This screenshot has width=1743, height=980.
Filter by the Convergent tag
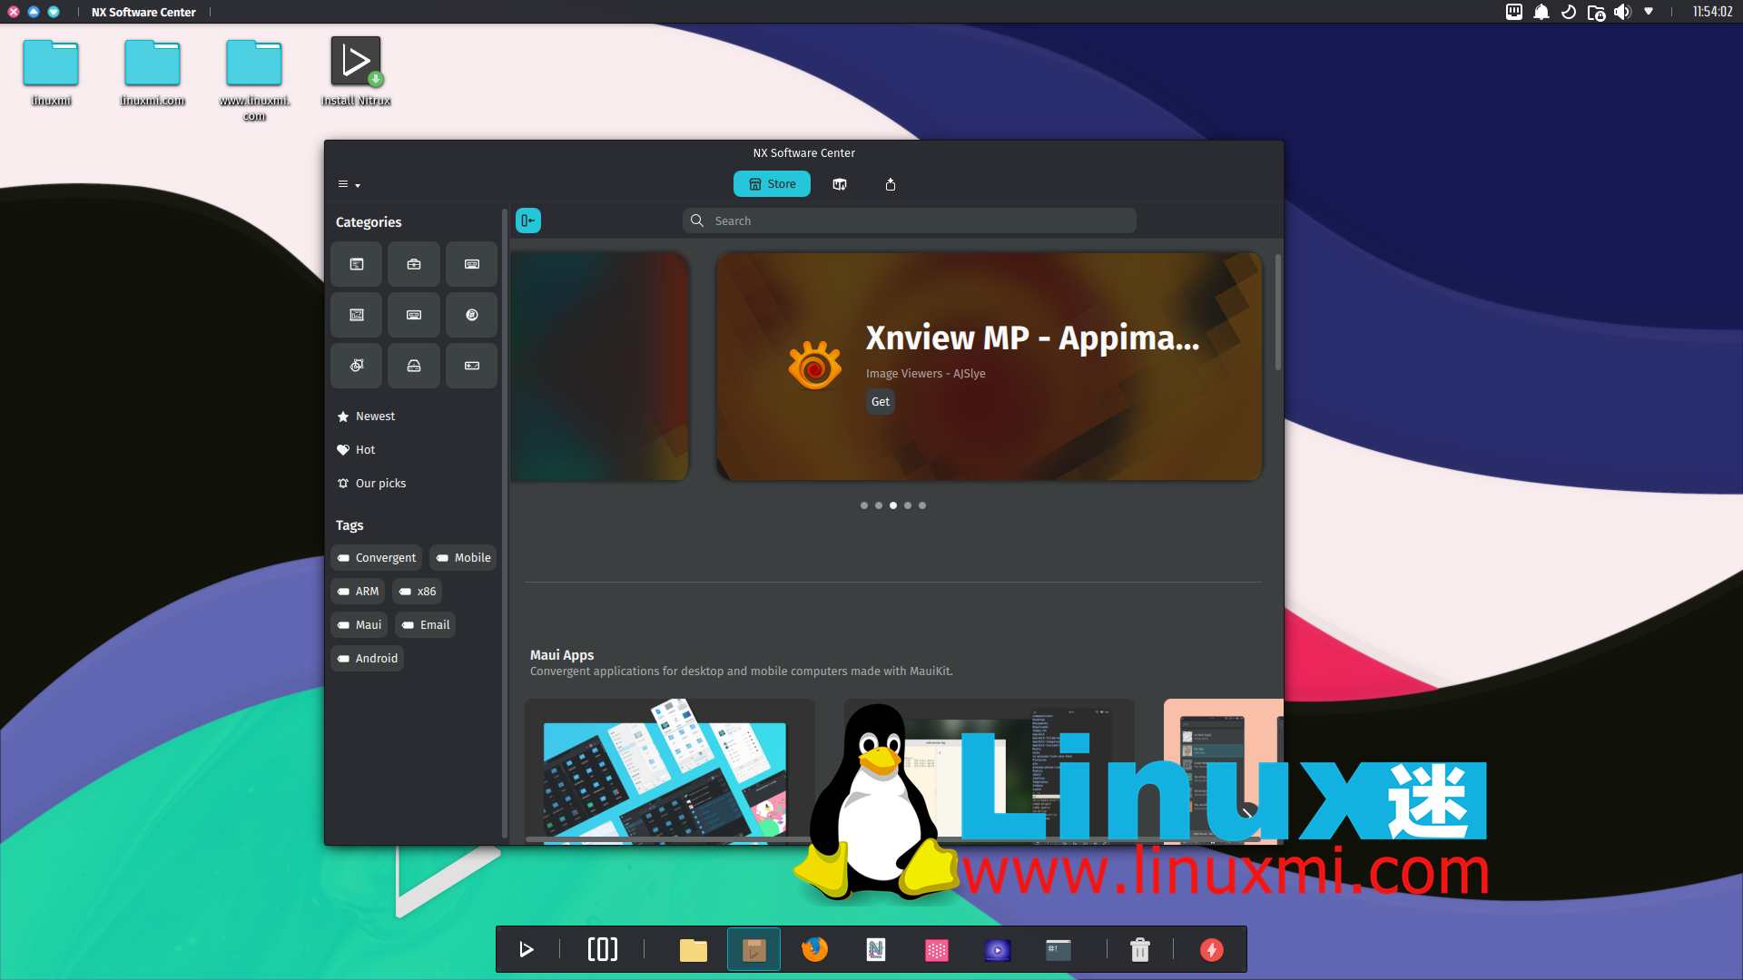pyautogui.click(x=377, y=558)
